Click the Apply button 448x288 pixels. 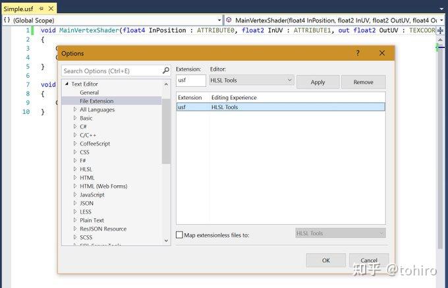318,82
